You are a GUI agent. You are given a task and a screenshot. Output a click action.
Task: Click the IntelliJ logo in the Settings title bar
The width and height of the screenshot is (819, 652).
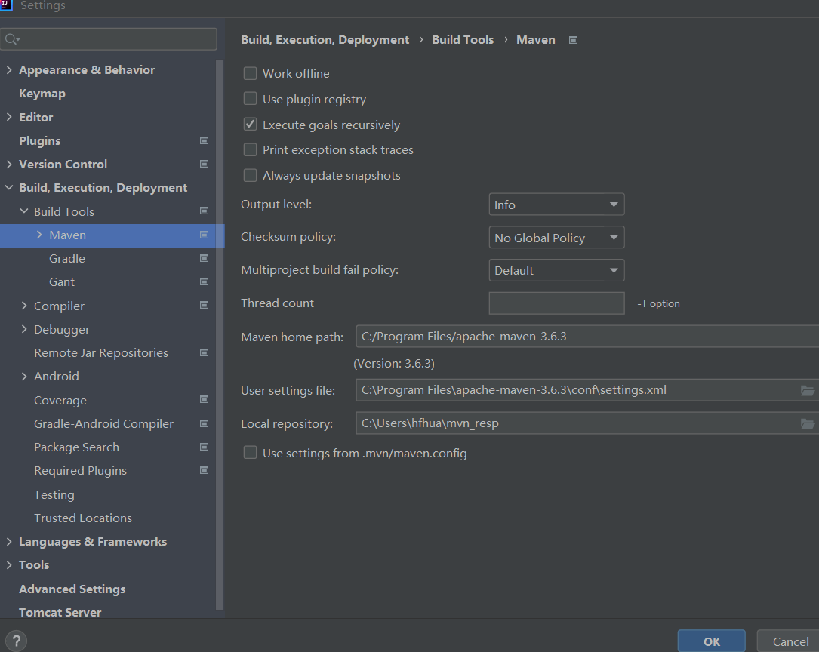[8, 6]
